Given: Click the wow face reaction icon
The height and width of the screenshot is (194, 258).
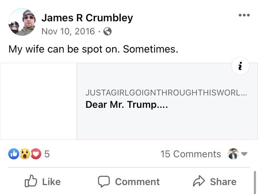Looking at the screenshot, I should pos(25,154).
